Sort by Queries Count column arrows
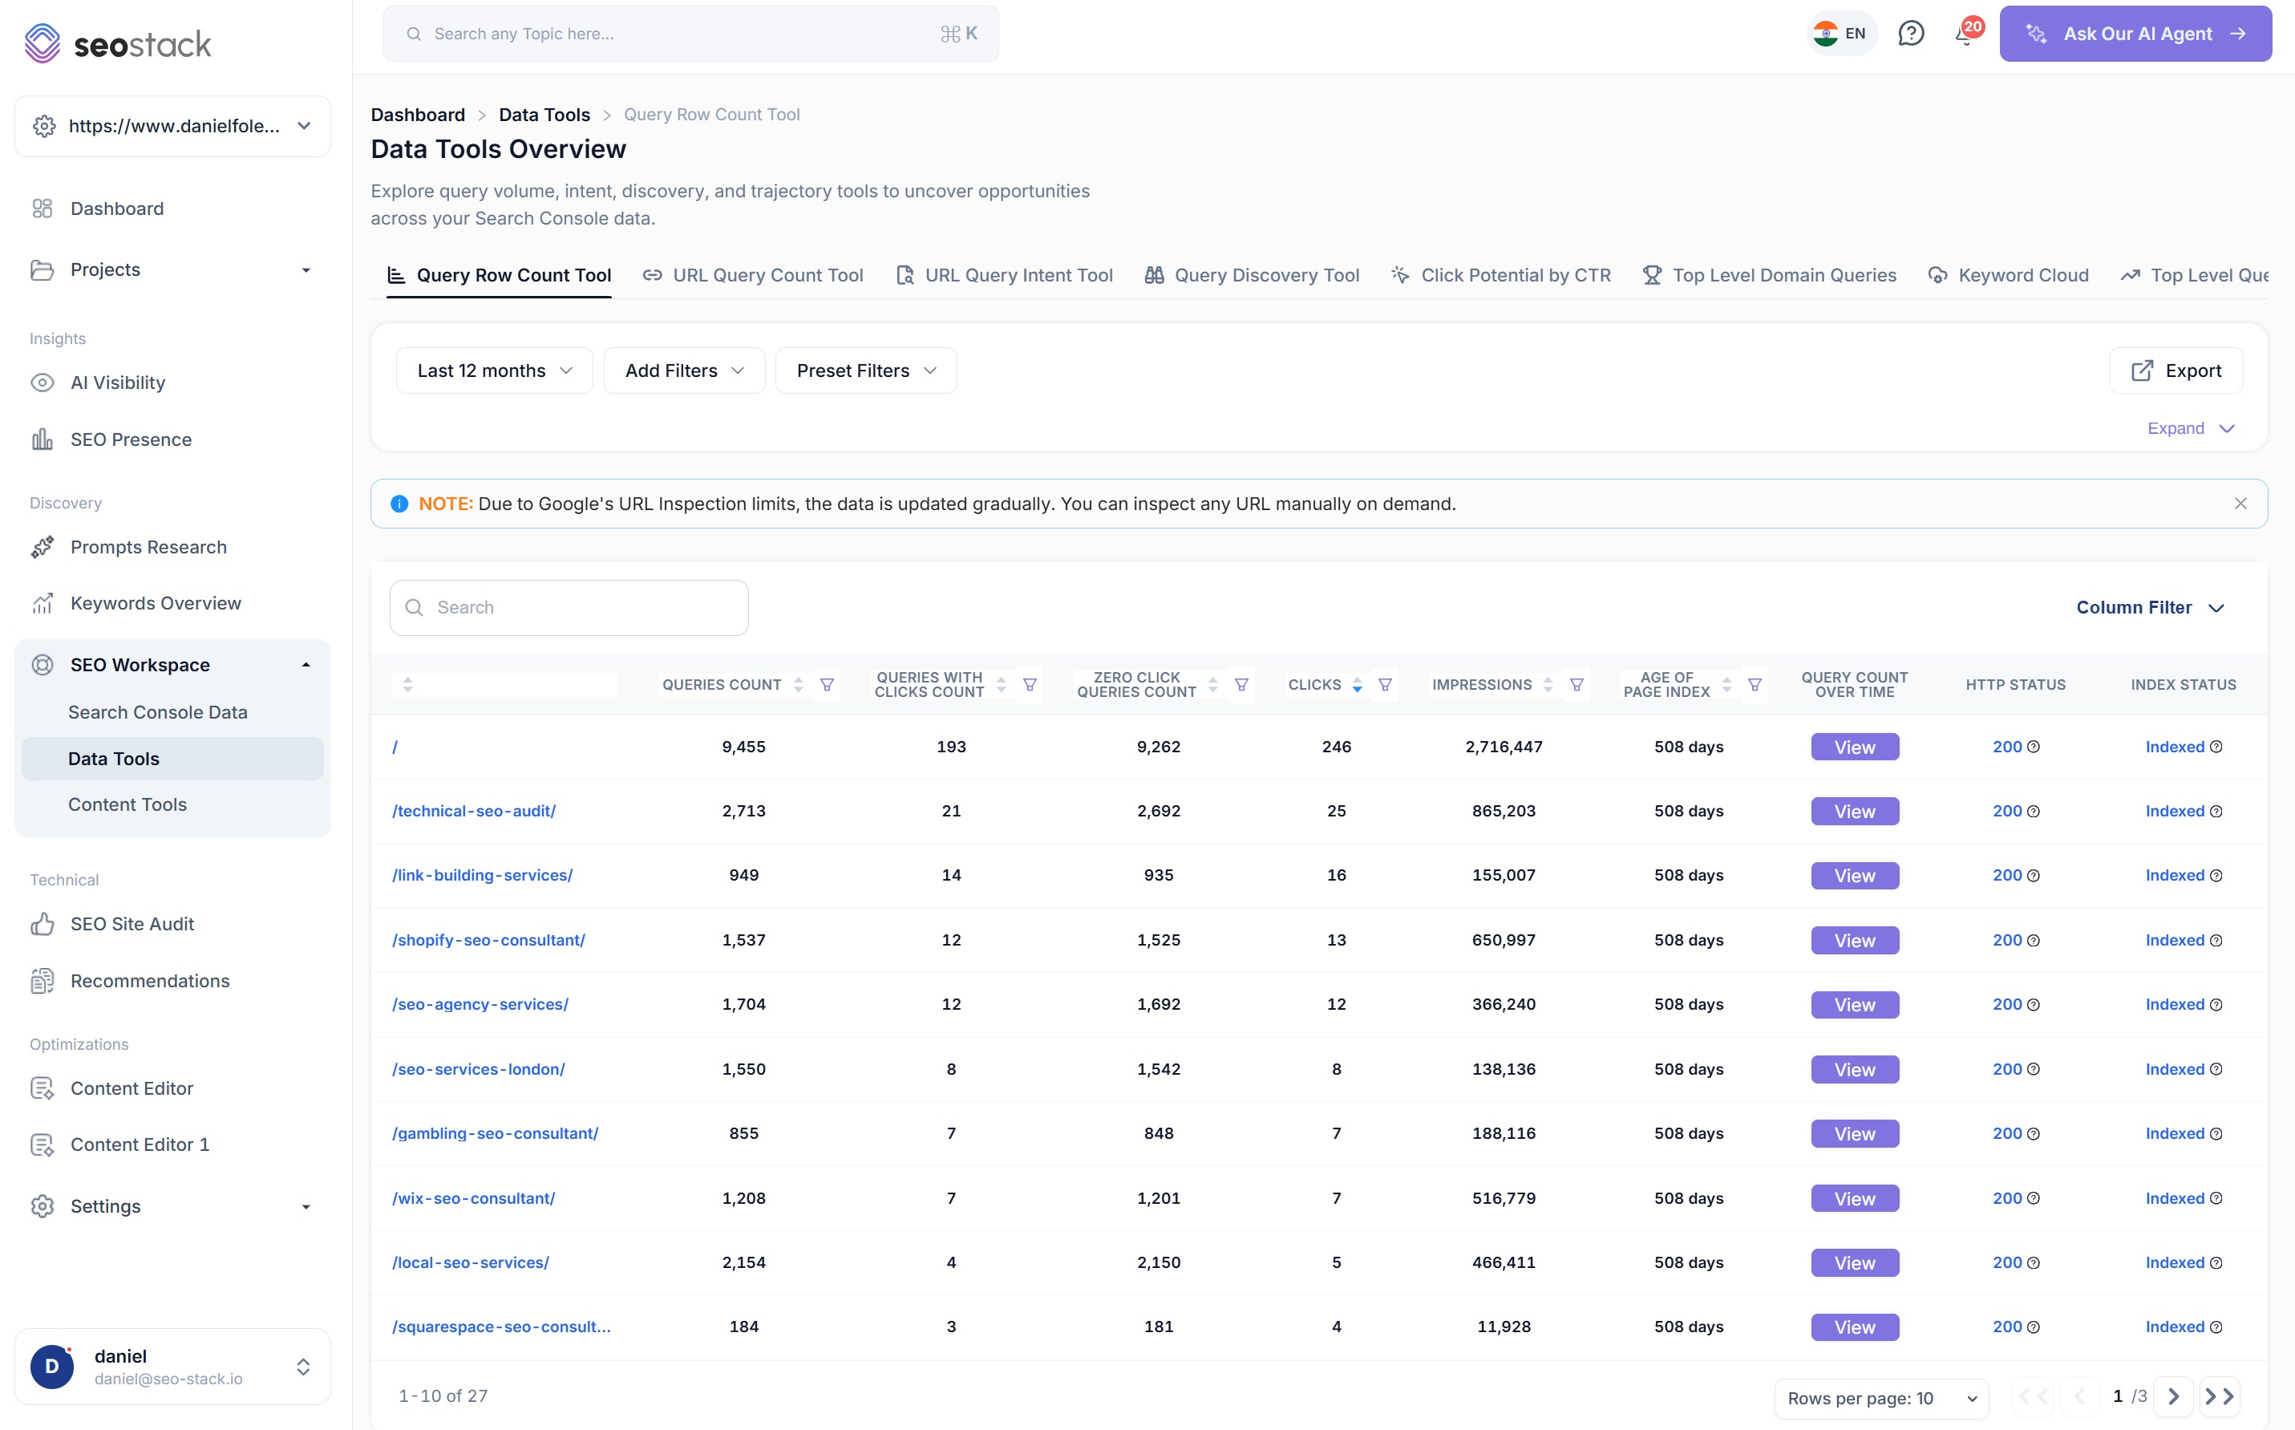The height and width of the screenshot is (1430, 2295). [798, 685]
